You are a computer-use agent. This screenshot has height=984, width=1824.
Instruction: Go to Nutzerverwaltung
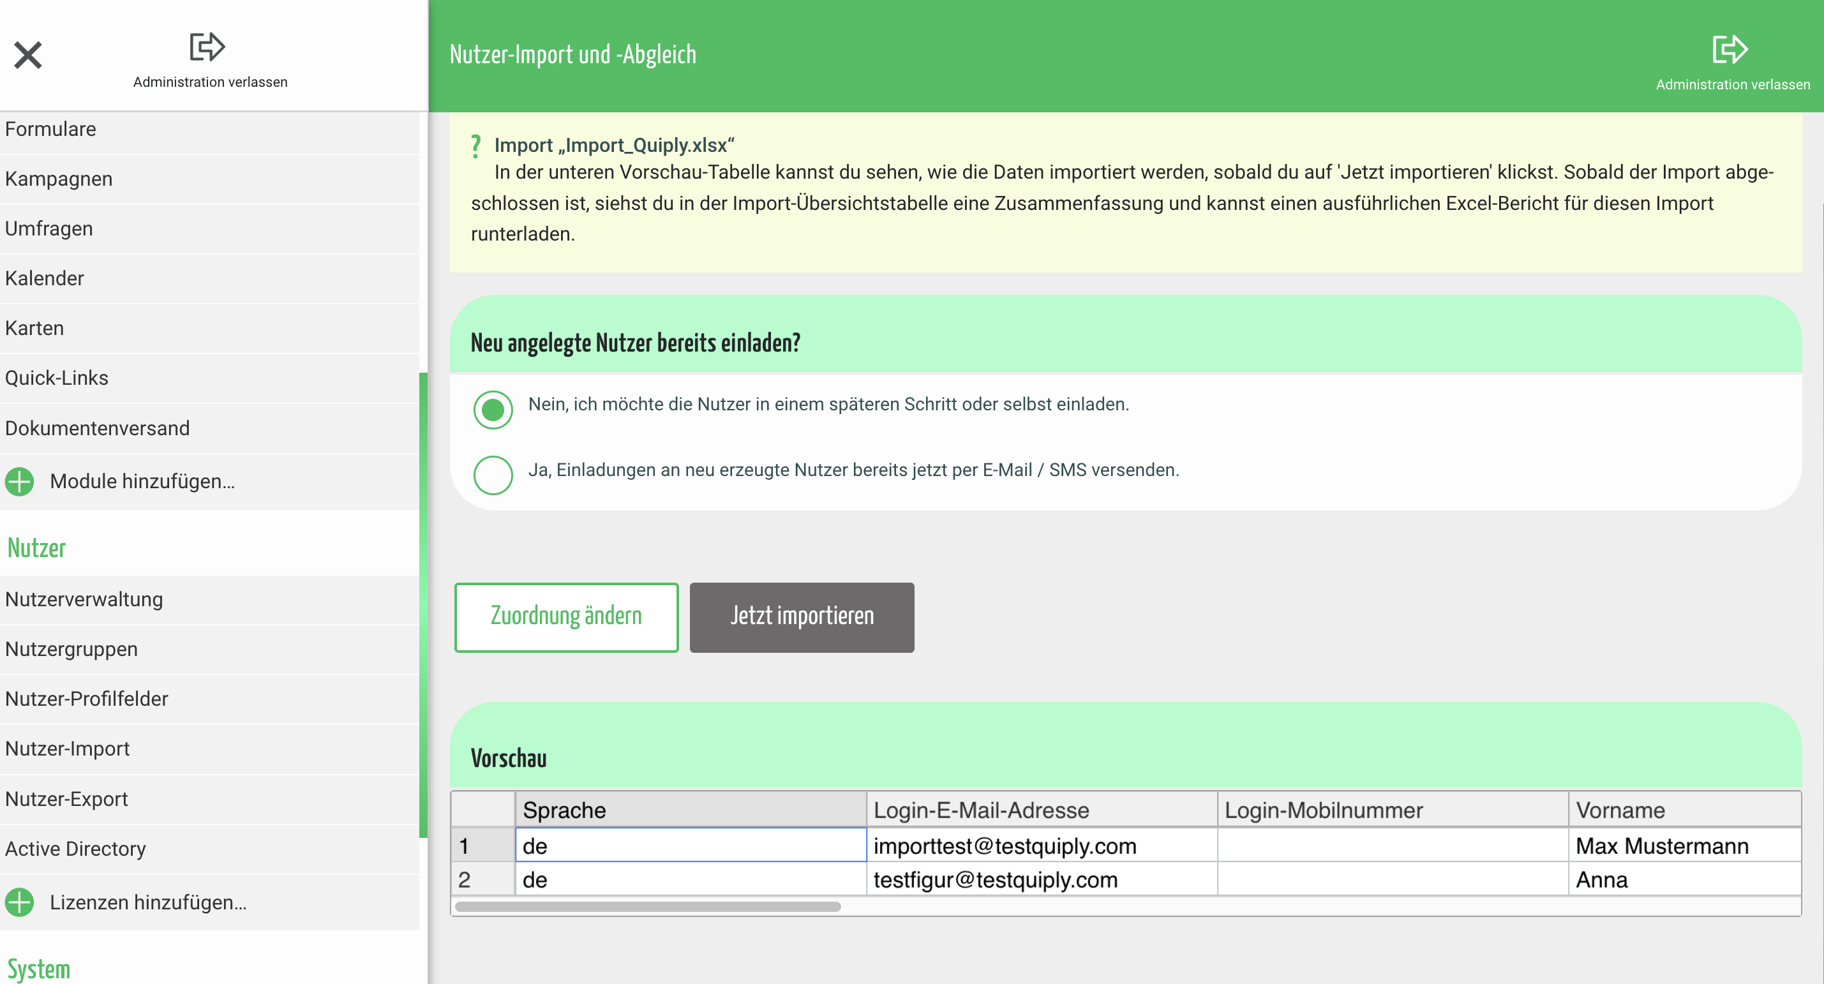[x=209, y=600]
